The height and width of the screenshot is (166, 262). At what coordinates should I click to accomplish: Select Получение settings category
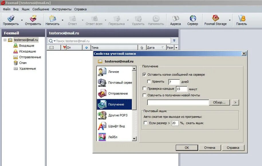click(x=114, y=104)
